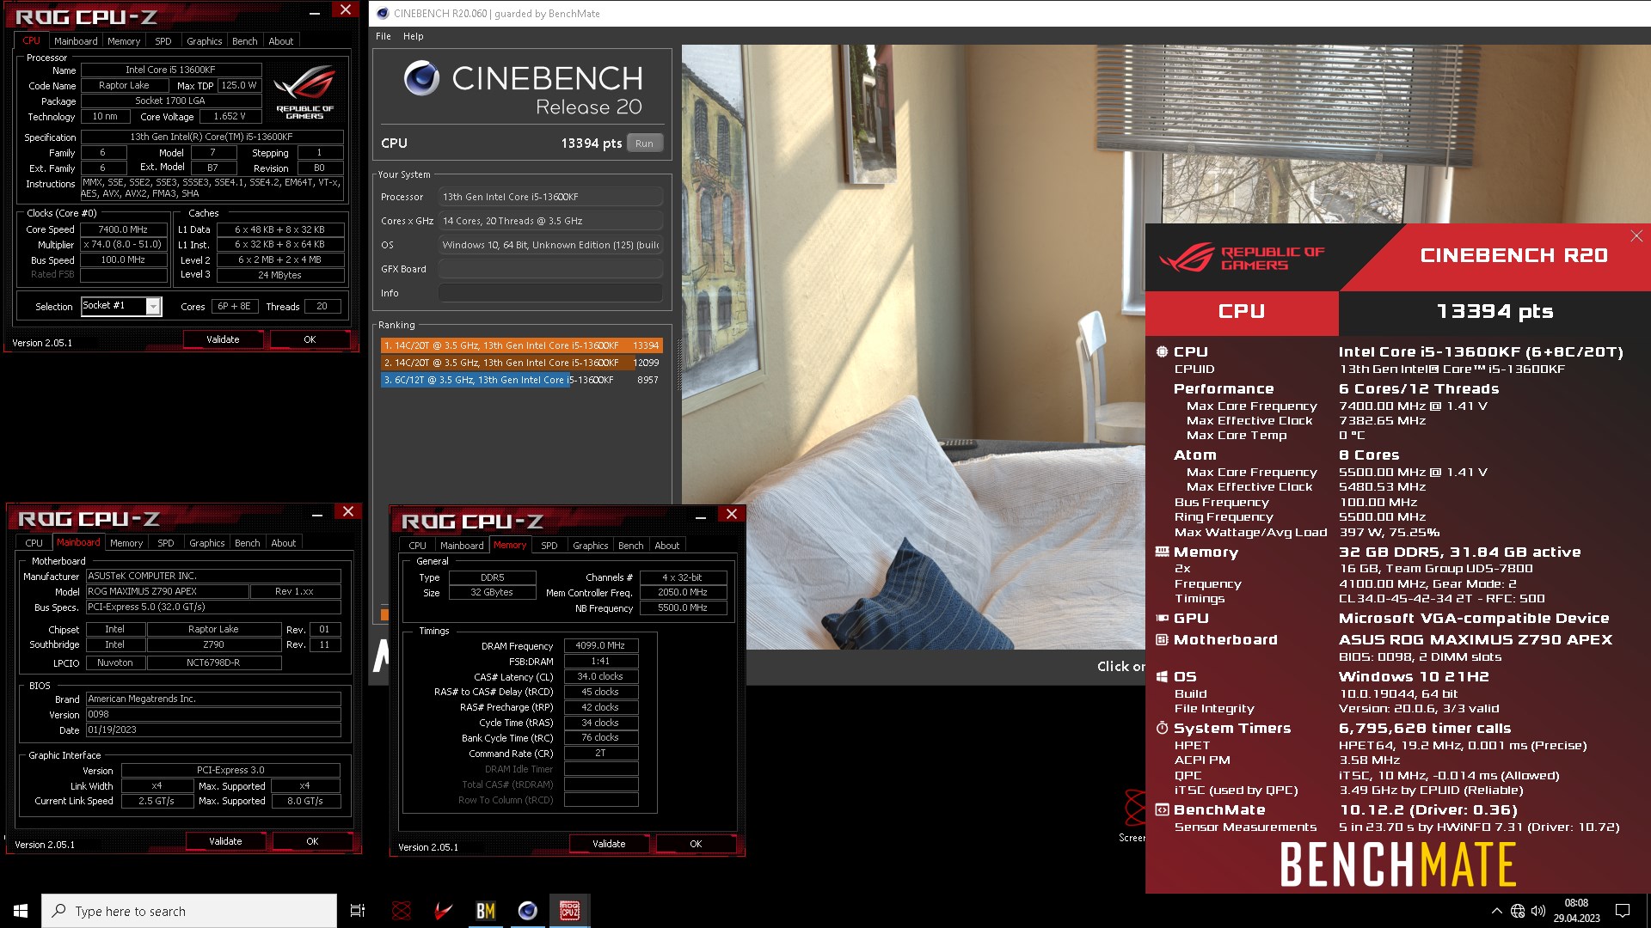Viewport: 1651px width, 928px height.
Task: Click OK in the Motherboard CPU-Z window
Action: pos(312,841)
